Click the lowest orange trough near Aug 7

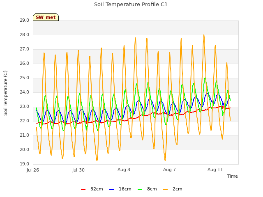click(x=165, y=160)
